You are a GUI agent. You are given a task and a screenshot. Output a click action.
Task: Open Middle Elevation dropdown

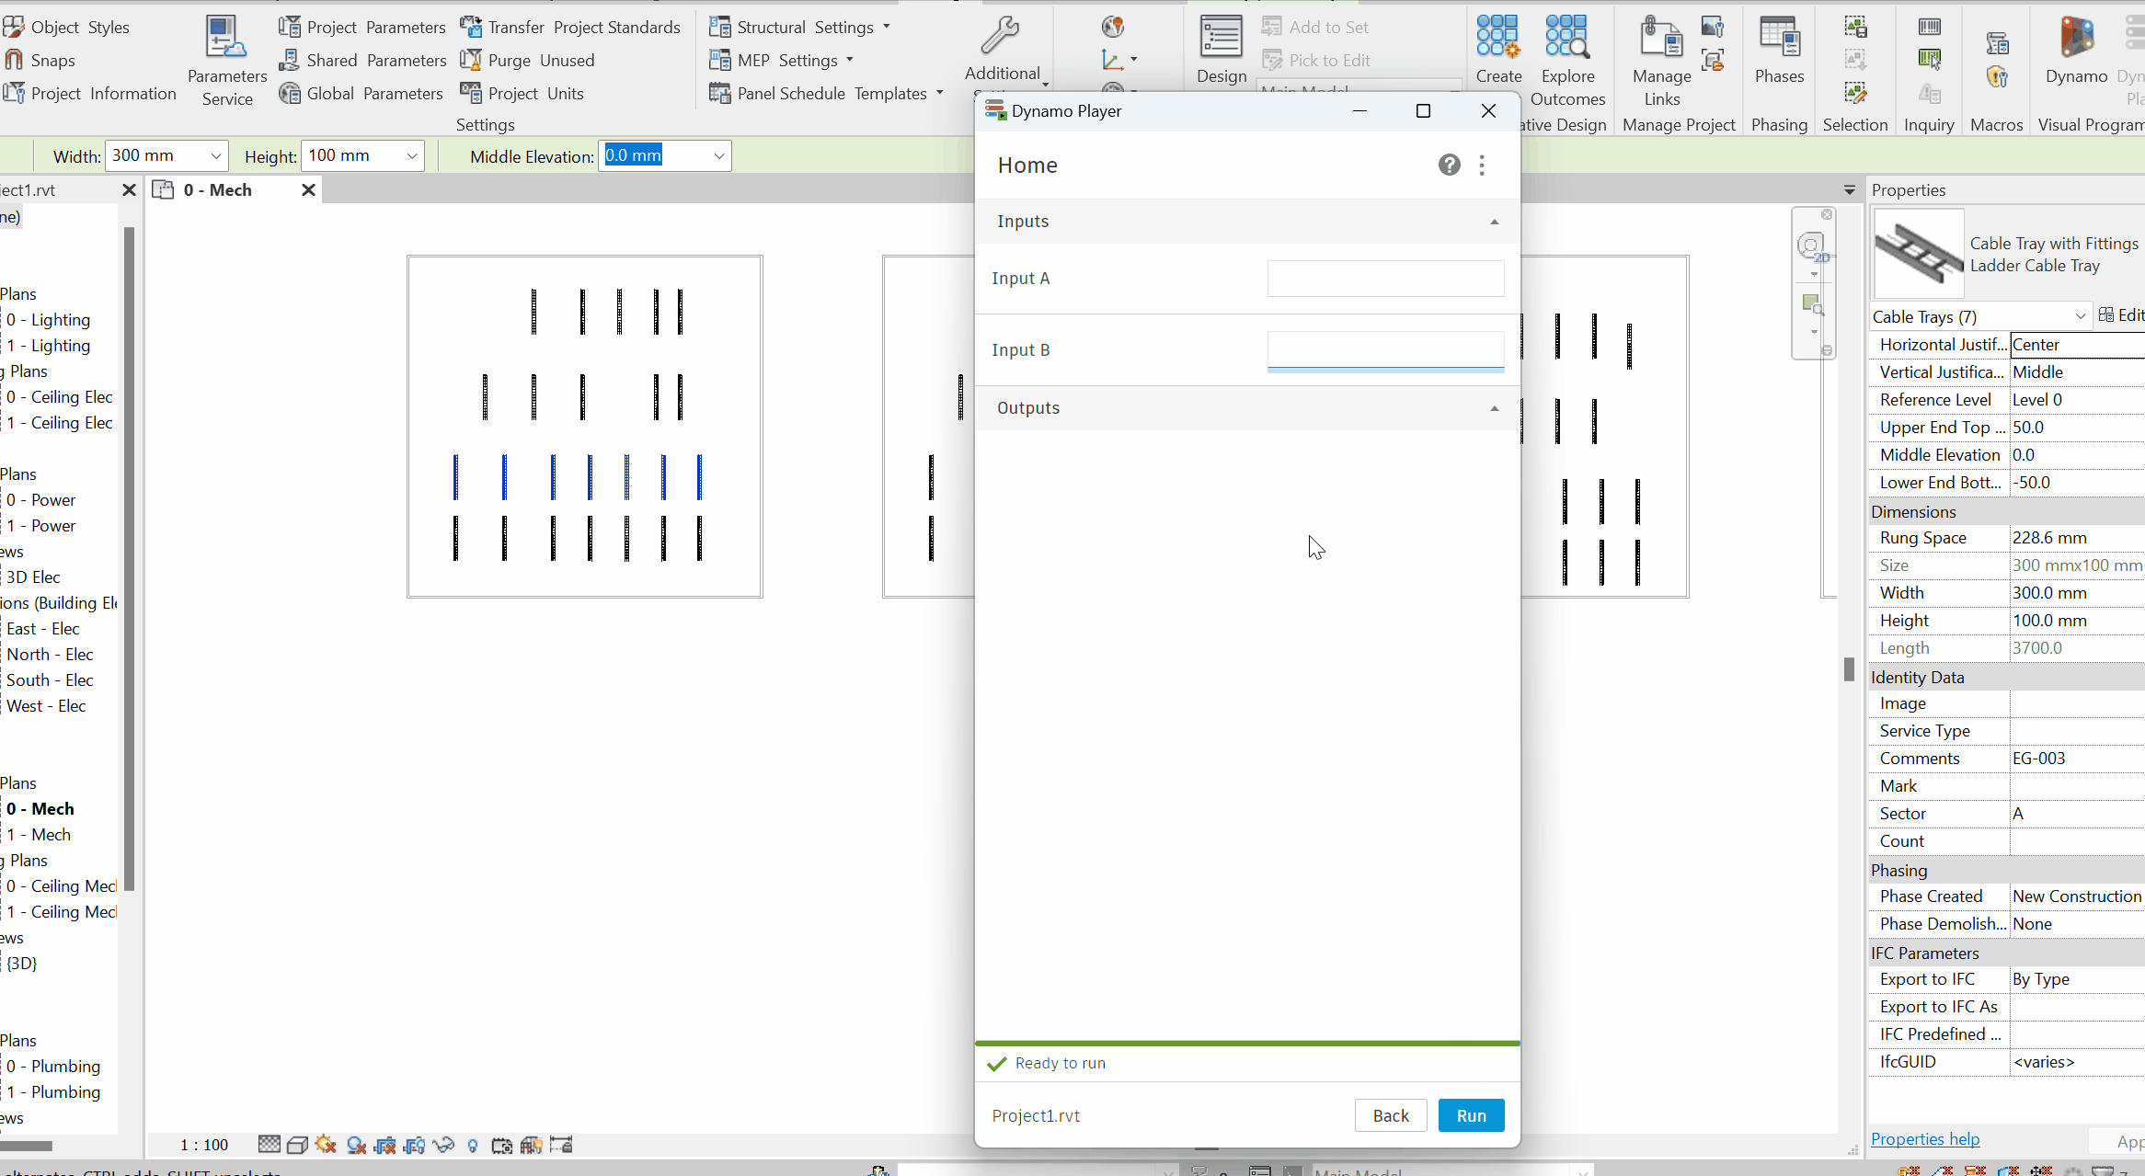pos(719,156)
